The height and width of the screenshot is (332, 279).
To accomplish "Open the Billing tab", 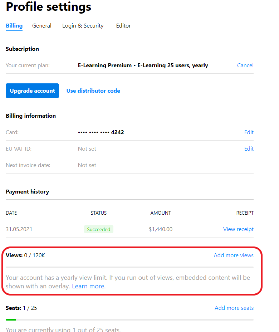I will pos(14,26).
